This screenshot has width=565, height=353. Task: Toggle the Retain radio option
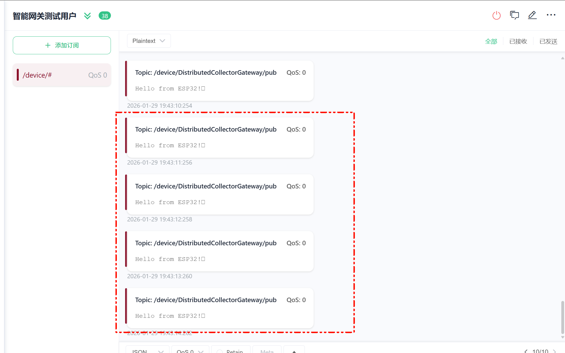tap(220, 351)
